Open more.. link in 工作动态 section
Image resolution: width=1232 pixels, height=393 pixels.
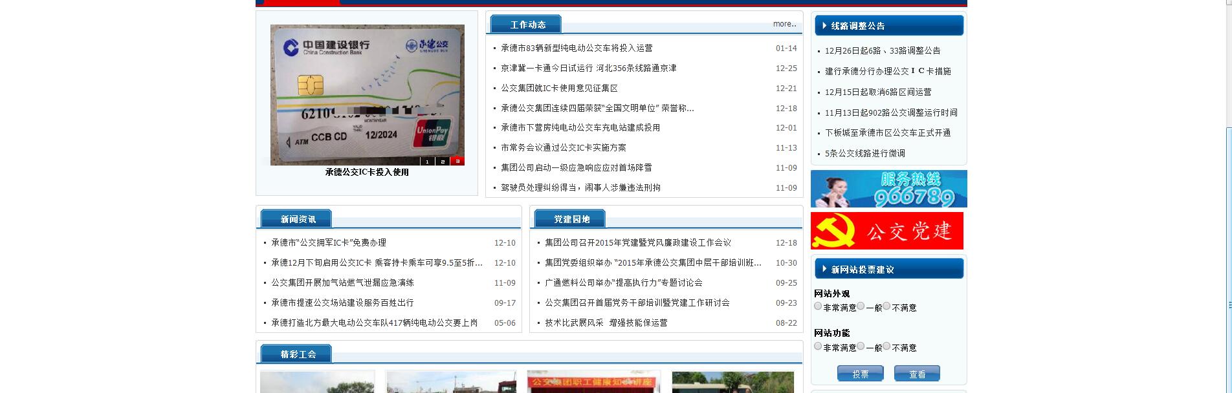tap(784, 24)
